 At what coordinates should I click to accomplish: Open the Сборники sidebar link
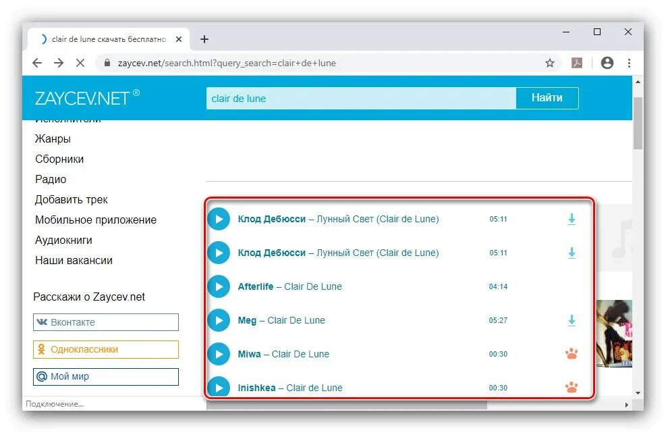59,159
